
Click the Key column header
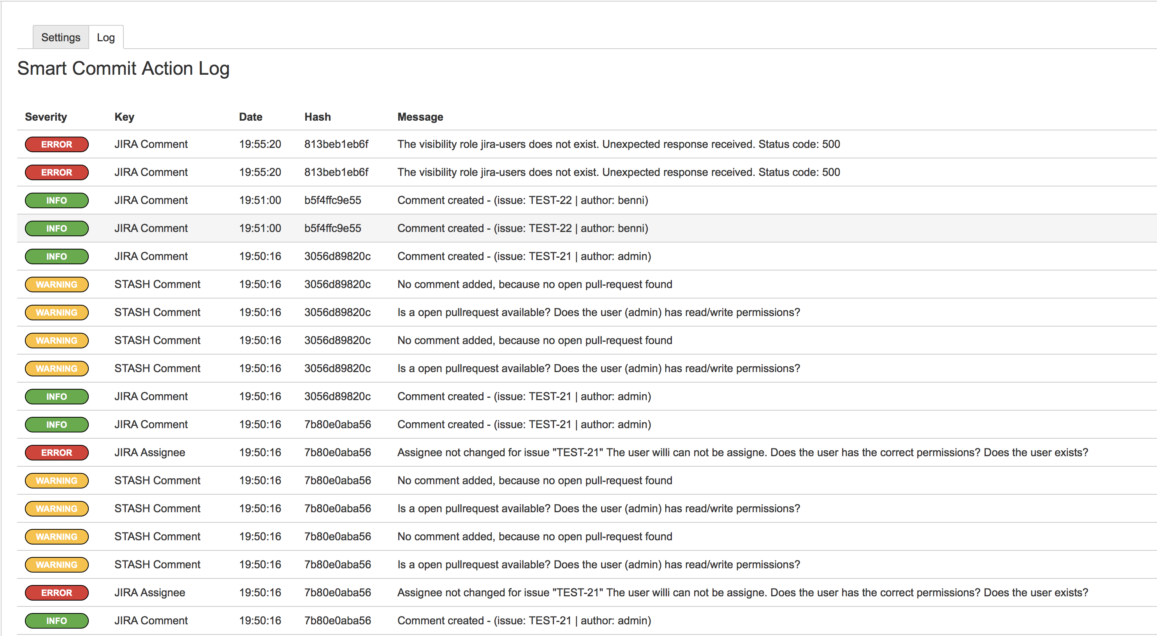click(x=124, y=117)
